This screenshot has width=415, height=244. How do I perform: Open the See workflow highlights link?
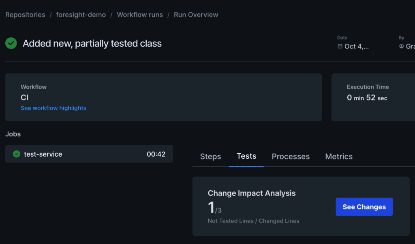coord(53,108)
